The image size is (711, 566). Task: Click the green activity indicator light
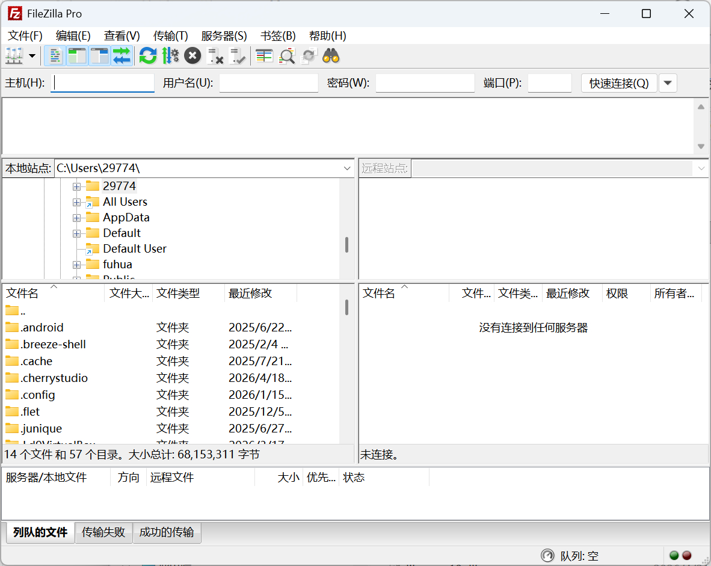point(674,556)
